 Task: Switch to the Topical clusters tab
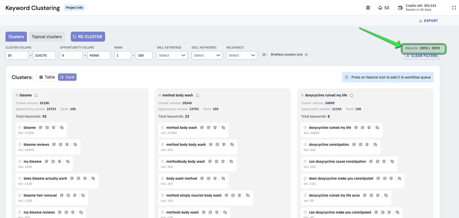[47, 37]
